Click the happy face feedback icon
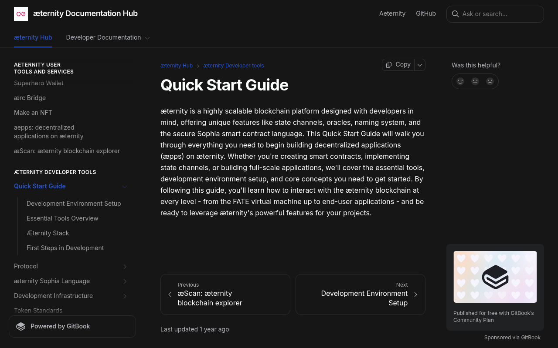 pyautogui.click(x=460, y=81)
